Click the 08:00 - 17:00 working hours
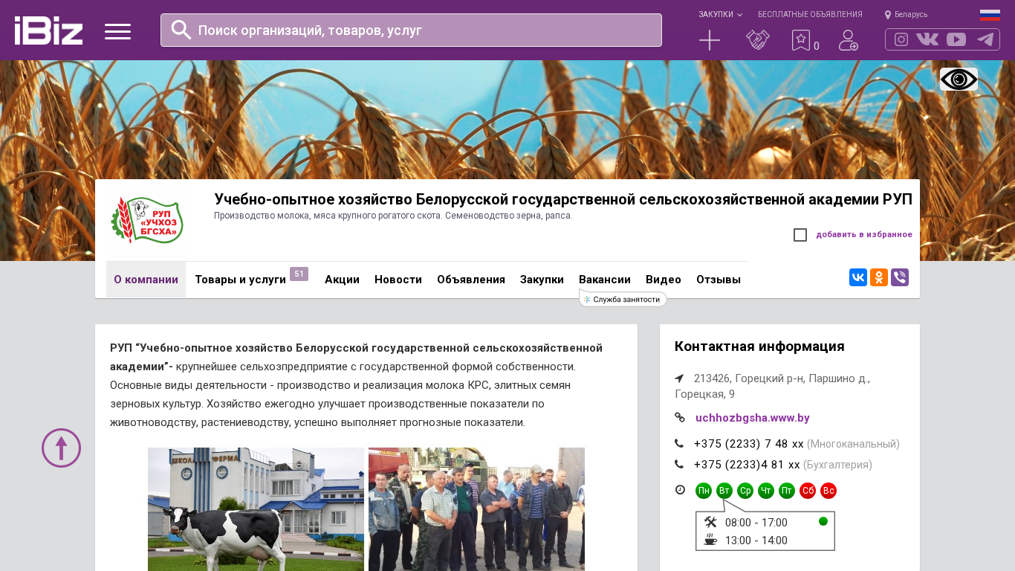1015x571 pixels. click(x=756, y=523)
